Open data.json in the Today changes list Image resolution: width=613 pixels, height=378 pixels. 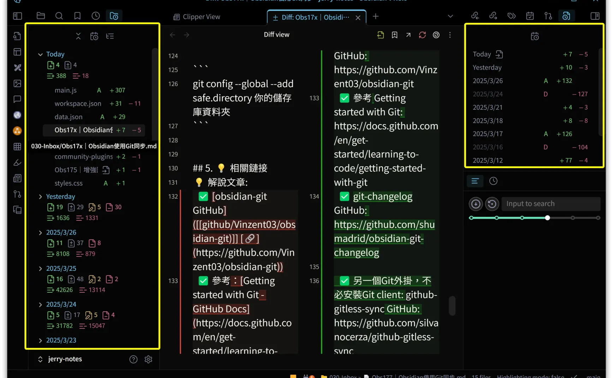click(x=94, y=117)
